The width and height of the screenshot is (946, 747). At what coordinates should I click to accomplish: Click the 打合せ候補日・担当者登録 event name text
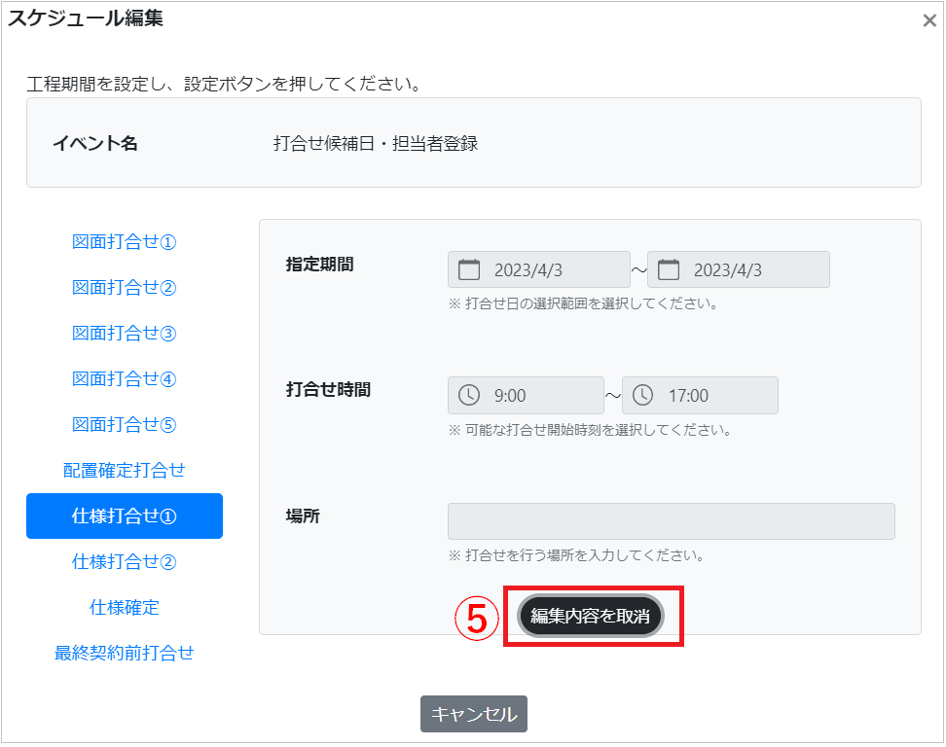pyautogui.click(x=376, y=144)
